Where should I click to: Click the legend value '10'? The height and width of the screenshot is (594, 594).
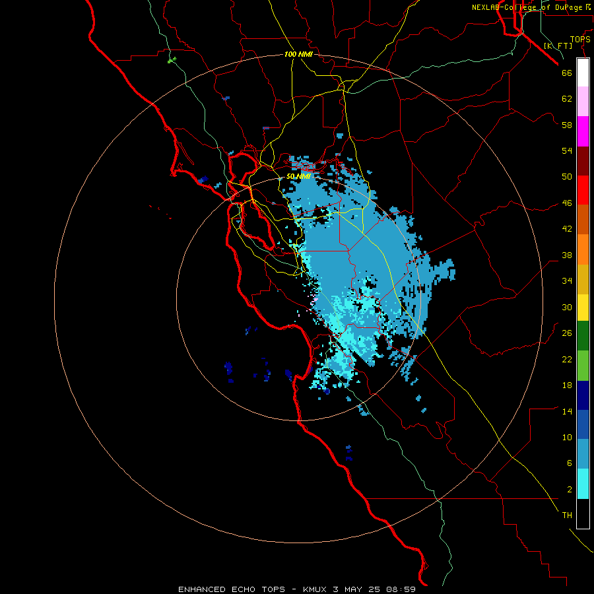pyautogui.click(x=567, y=438)
